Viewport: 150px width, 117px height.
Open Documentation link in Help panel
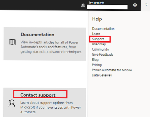(103, 29)
